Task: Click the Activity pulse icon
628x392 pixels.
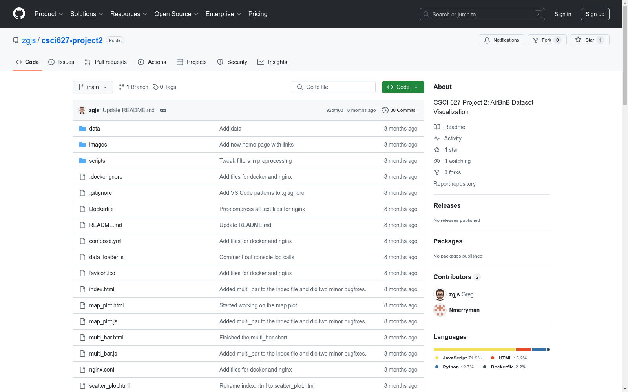Action: click(x=437, y=138)
